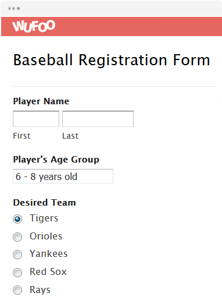Click the third window control dot

click(x=18, y=8)
